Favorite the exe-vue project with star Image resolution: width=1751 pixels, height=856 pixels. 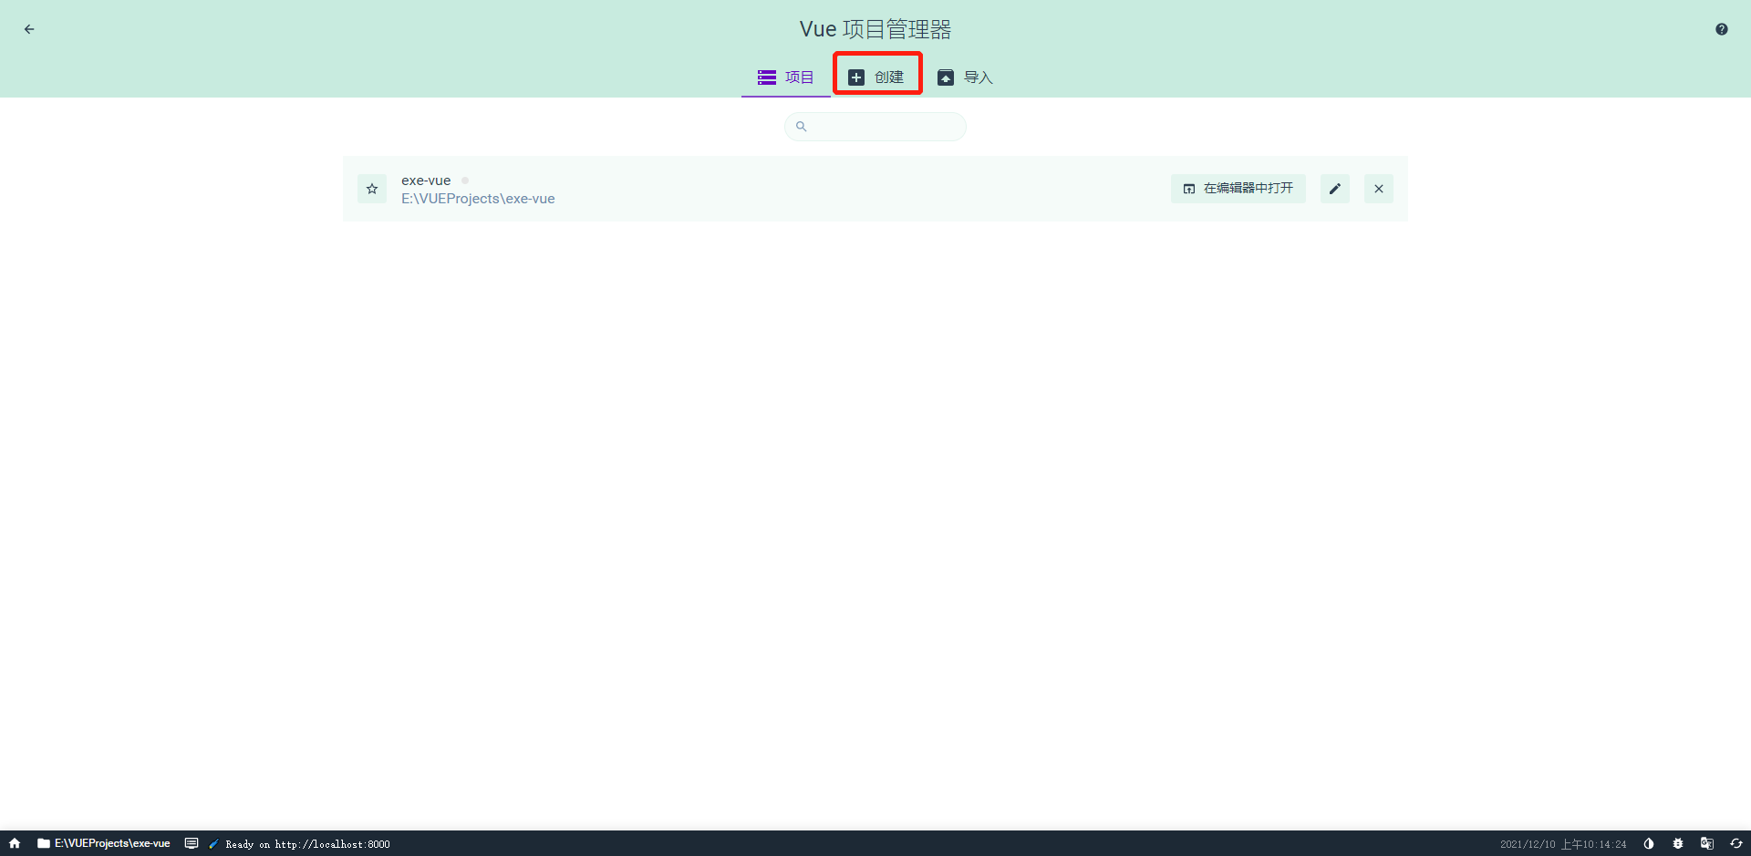tap(372, 189)
